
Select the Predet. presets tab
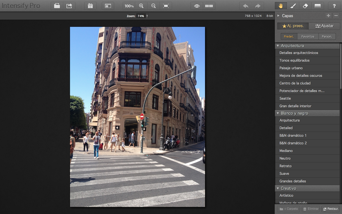coord(289,36)
